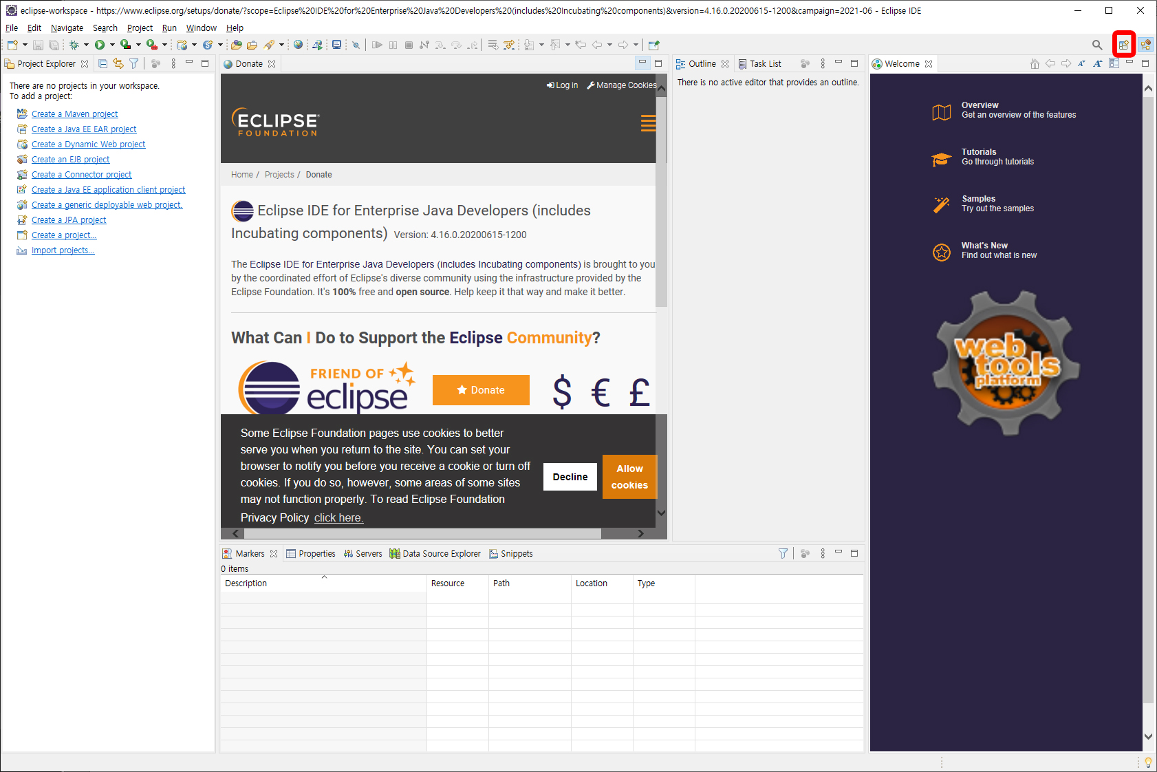Reduce font size in Welcome view
The height and width of the screenshot is (772, 1157).
[x=1082, y=63]
